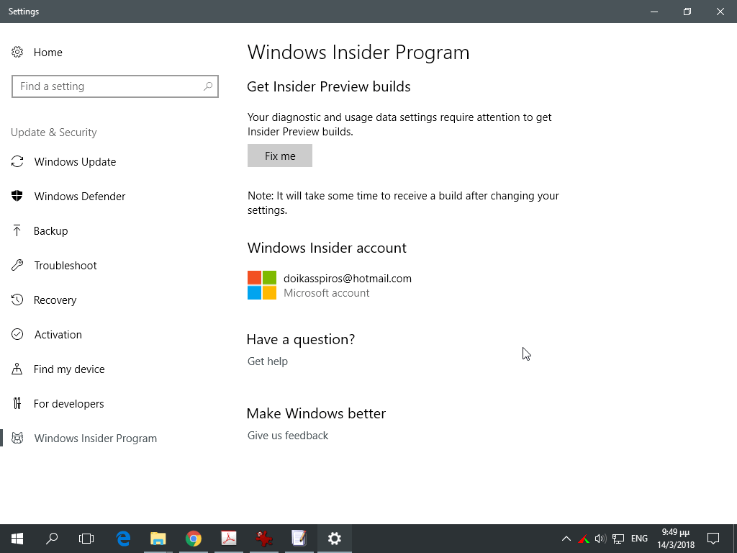This screenshot has height=553, width=737.
Task: Click the 'Make Windows better' heading
Action: pos(317,413)
